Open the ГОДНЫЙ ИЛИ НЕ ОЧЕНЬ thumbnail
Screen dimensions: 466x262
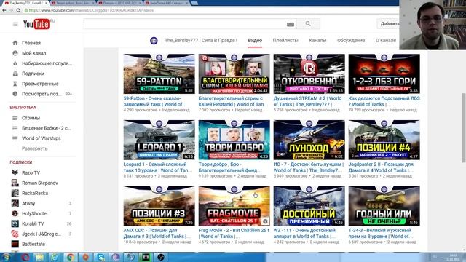point(384,206)
